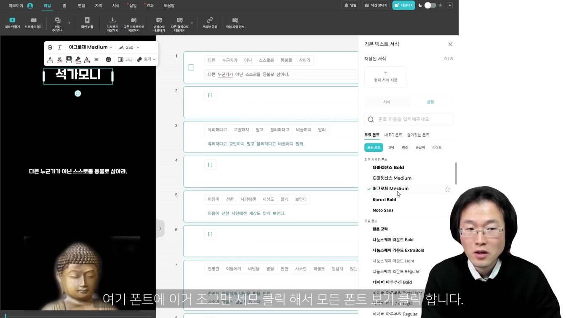Expand the side panel chevron handle

[x=160, y=228]
